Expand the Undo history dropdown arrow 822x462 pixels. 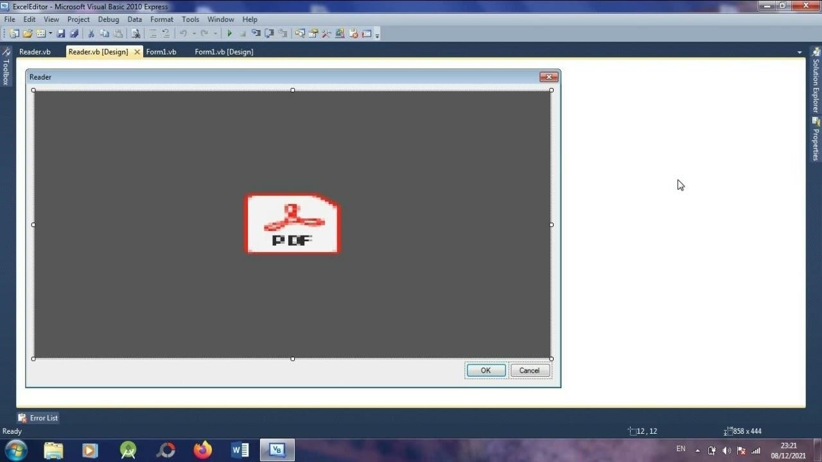[x=193, y=33]
